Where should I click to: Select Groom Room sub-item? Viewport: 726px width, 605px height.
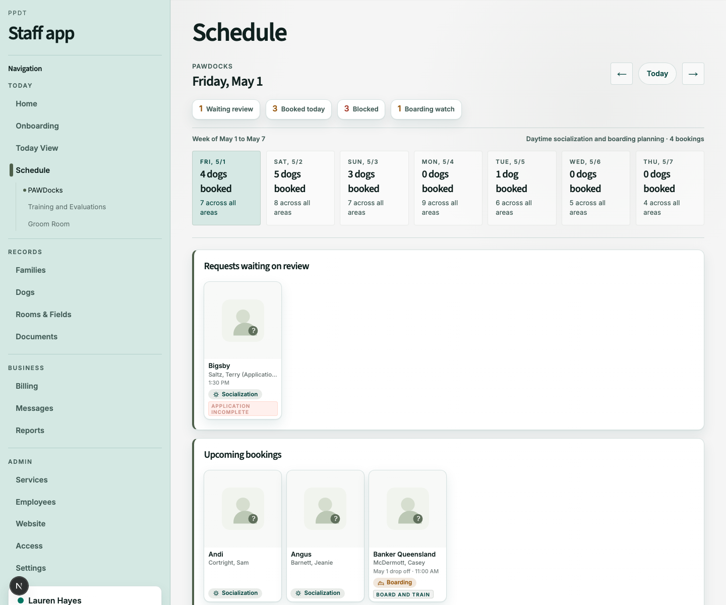pyautogui.click(x=49, y=224)
